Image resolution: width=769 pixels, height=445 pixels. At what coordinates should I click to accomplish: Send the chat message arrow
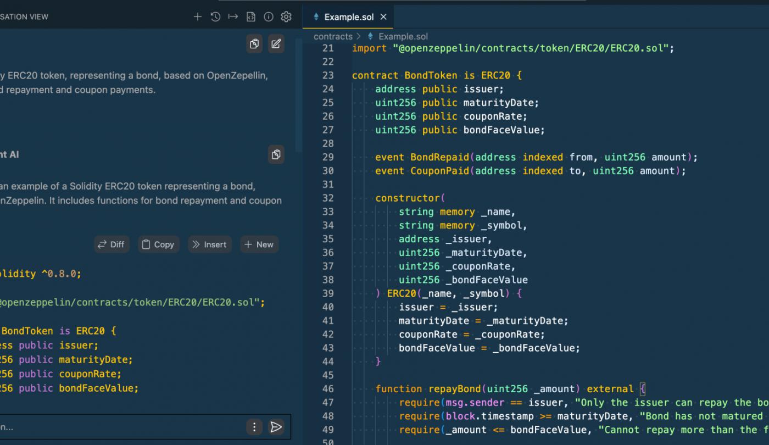click(276, 427)
